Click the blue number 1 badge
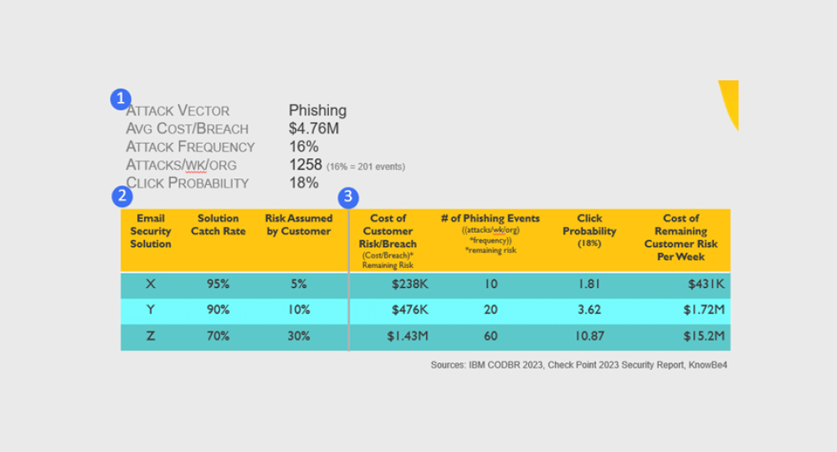The image size is (837, 452). [x=121, y=99]
